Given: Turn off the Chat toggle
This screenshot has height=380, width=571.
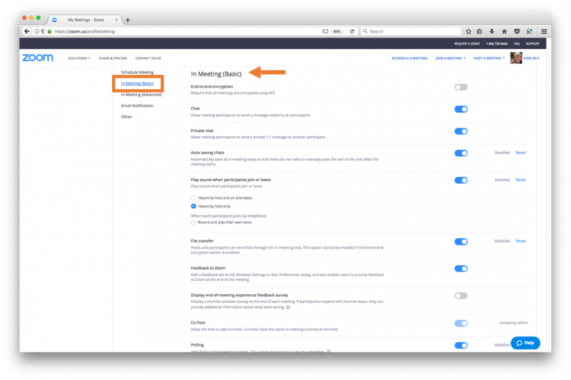Looking at the screenshot, I should tap(460, 109).
